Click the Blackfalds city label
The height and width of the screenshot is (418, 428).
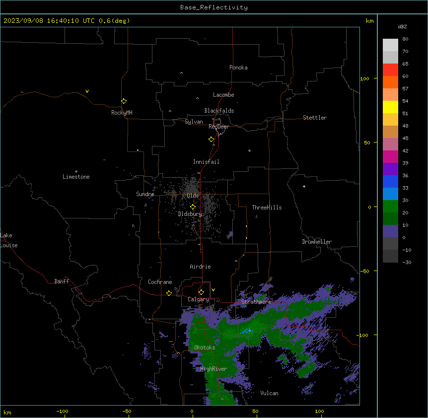pyautogui.click(x=219, y=111)
